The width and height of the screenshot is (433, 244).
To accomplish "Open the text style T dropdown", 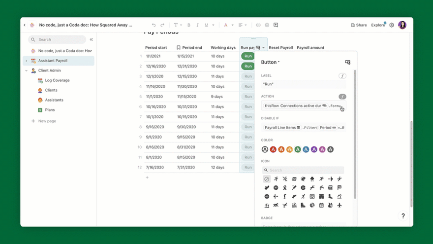I will click(177, 25).
